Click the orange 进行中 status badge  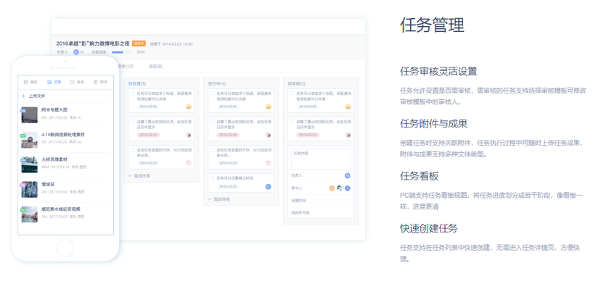(139, 43)
